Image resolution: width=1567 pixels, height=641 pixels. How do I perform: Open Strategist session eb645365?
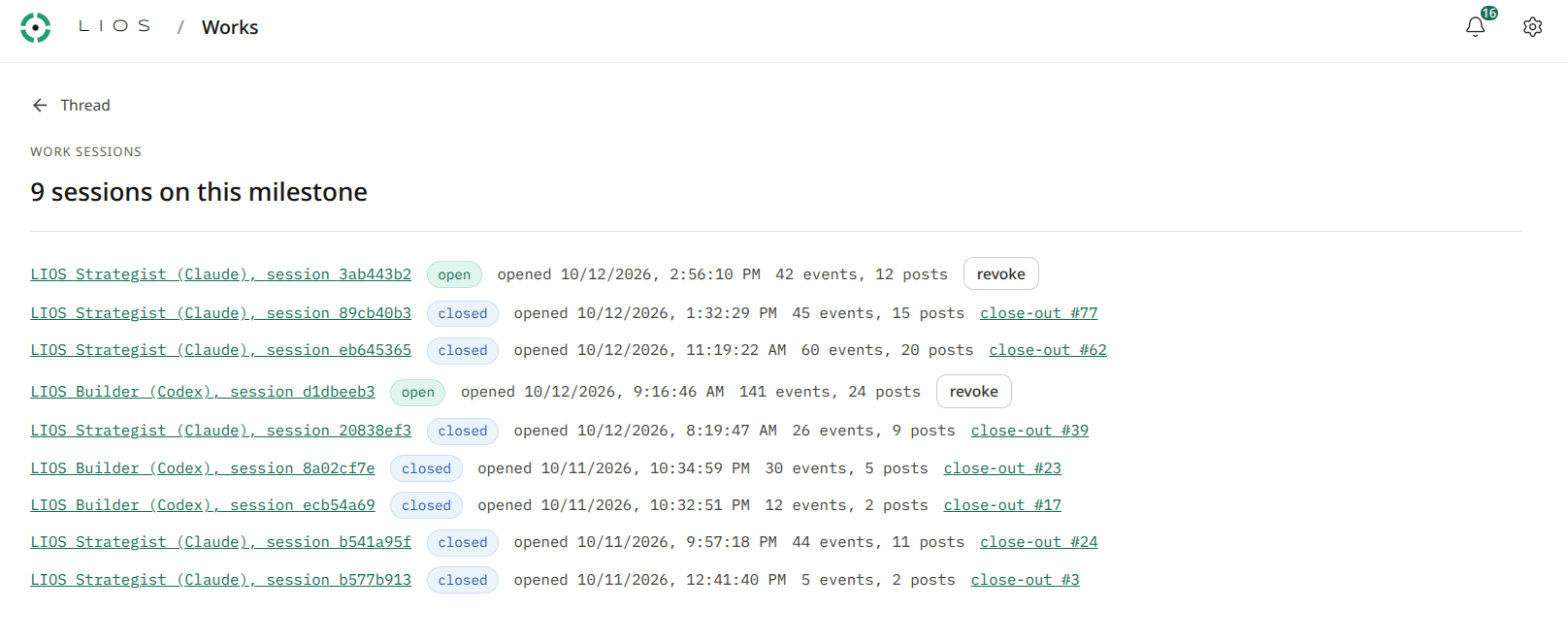(220, 350)
